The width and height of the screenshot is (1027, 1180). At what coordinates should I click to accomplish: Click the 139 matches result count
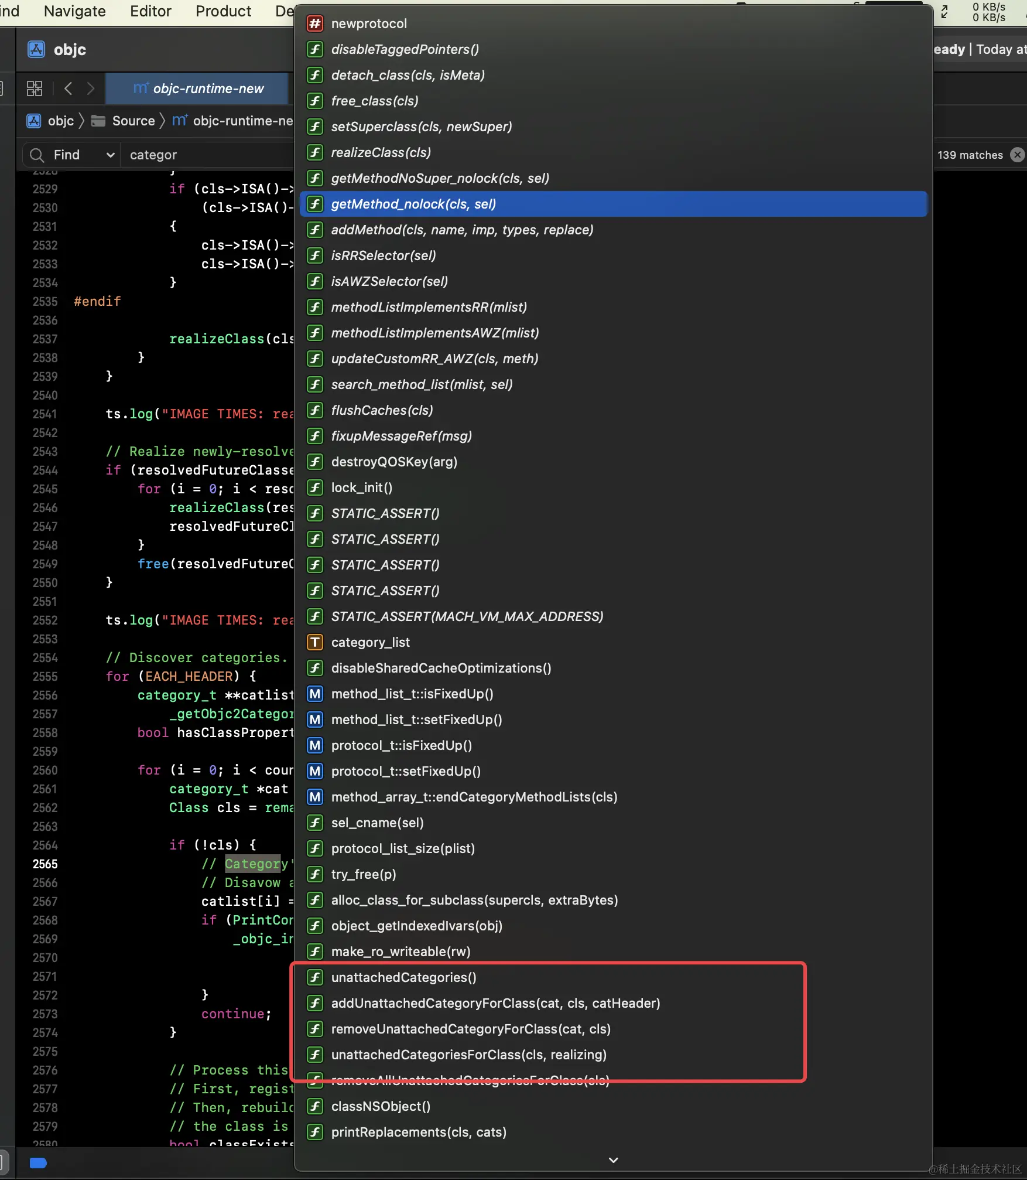(970, 155)
